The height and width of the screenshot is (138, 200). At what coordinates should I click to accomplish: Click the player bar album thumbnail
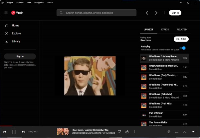pos(63,132)
